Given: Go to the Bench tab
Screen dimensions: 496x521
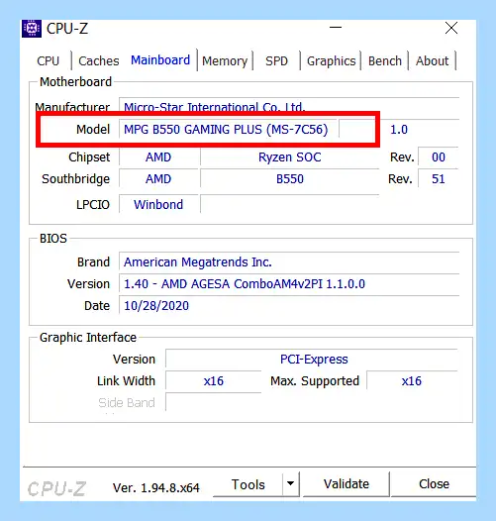Looking at the screenshot, I should [x=385, y=61].
